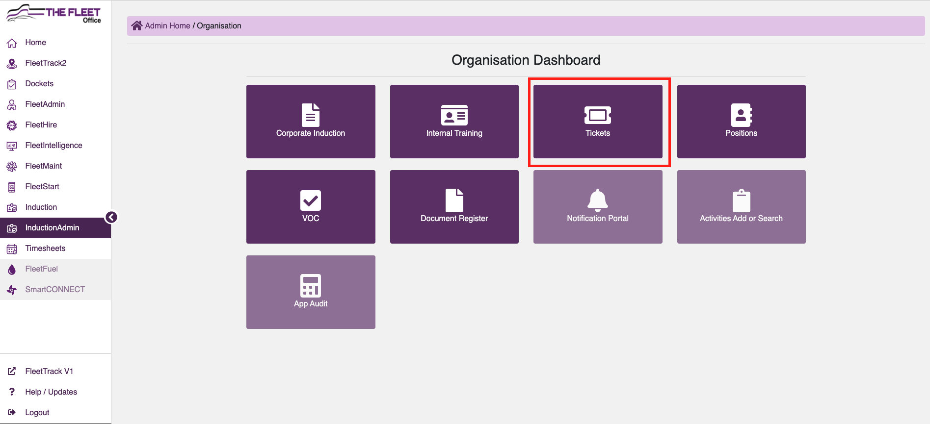This screenshot has width=930, height=424.
Task: Click the FleetTrack V1 external link icon
Action: coord(12,371)
